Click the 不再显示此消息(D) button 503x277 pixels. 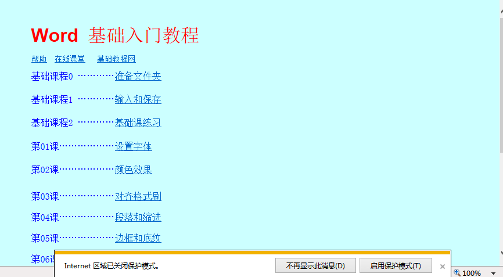pyautogui.click(x=315, y=266)
